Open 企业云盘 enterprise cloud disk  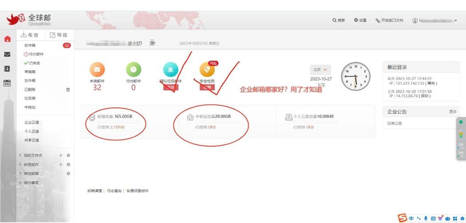click(32, 122)
